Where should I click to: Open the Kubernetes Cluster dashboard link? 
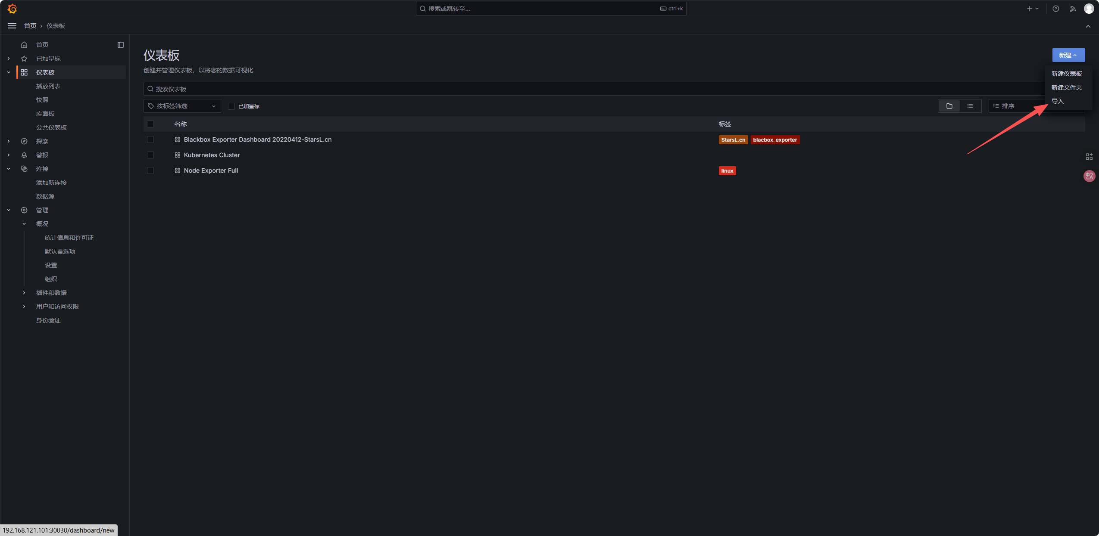coord(212,155)
